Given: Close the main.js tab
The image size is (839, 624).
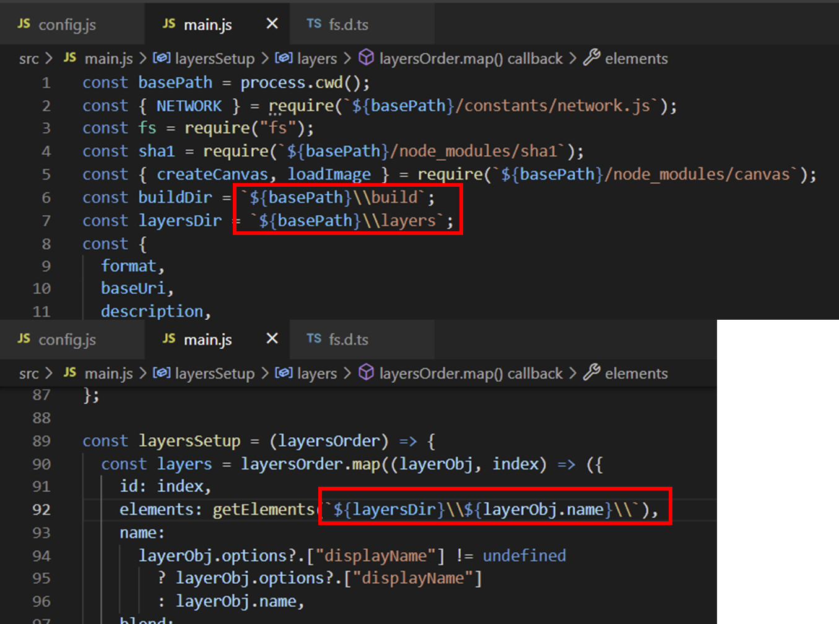Looking at the screenshot, I should [x=271, y=24].
